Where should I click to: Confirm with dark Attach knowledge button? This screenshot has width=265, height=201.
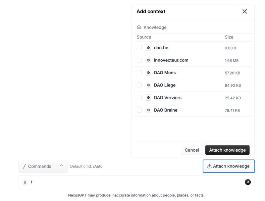[227, 150]
